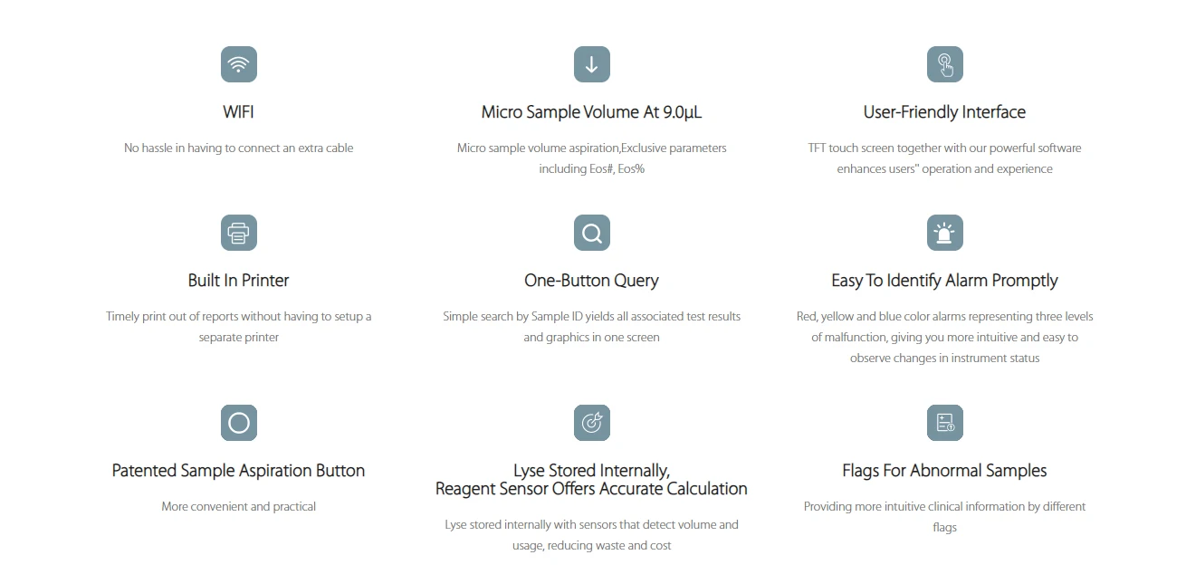1186x574 pixels.
Task: Click the WIFI signal icon
Action: 239,64
